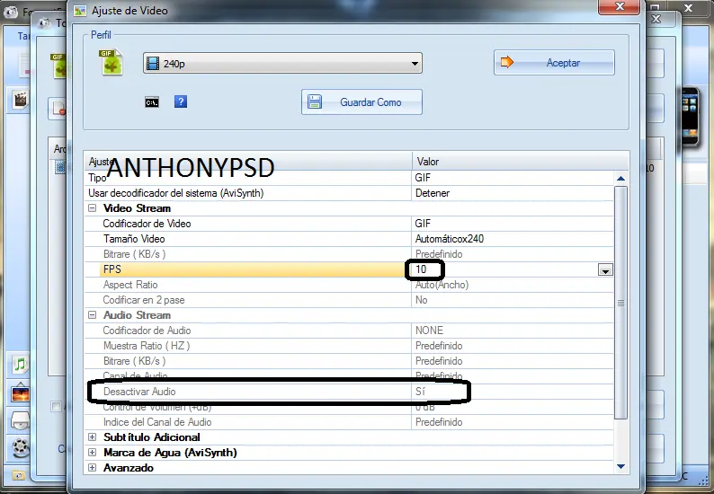Open the 240p profile dropdown
The image size is (714, 494).
click(282, 63)
